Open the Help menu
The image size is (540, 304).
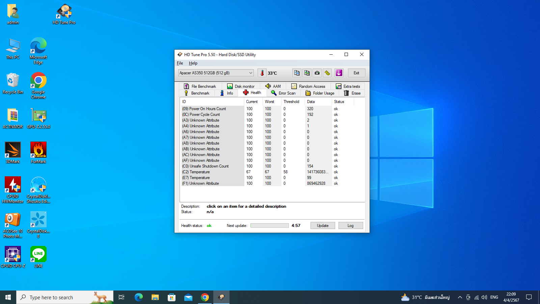(x=193, y=63)
